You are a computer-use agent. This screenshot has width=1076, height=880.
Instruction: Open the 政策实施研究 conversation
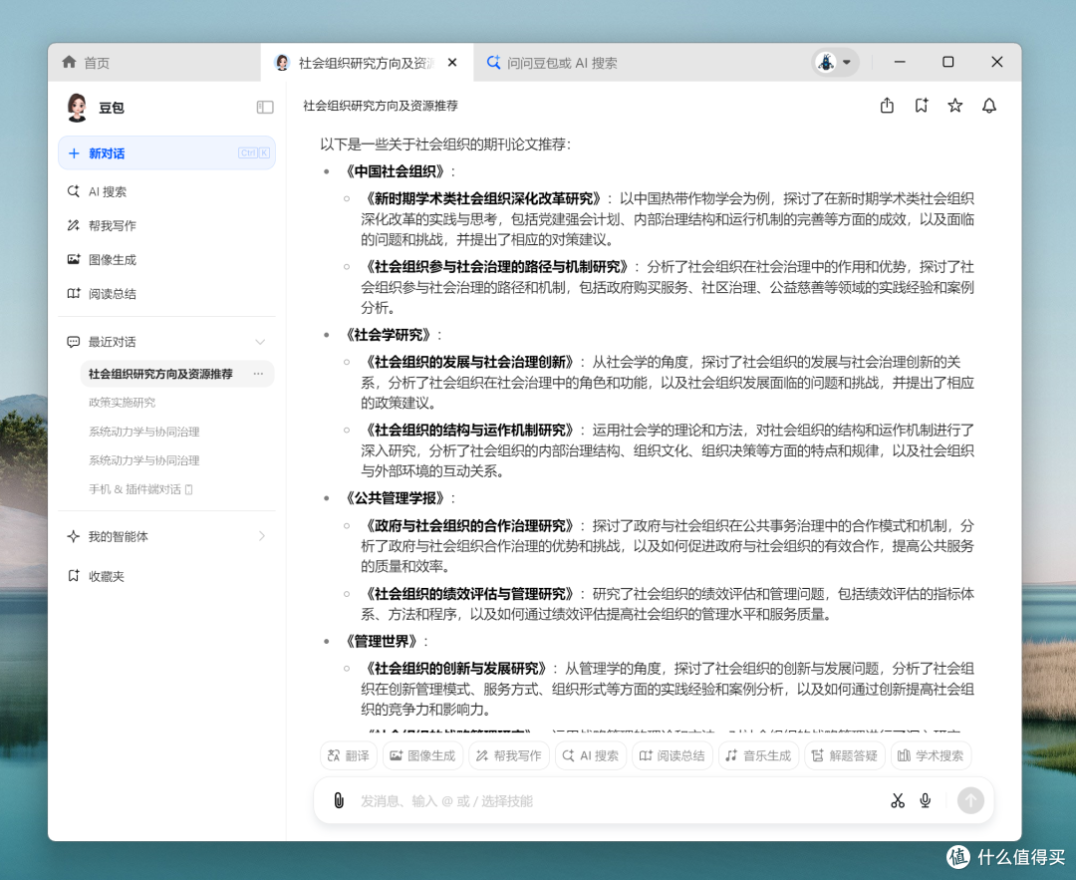tap(123, 403)
